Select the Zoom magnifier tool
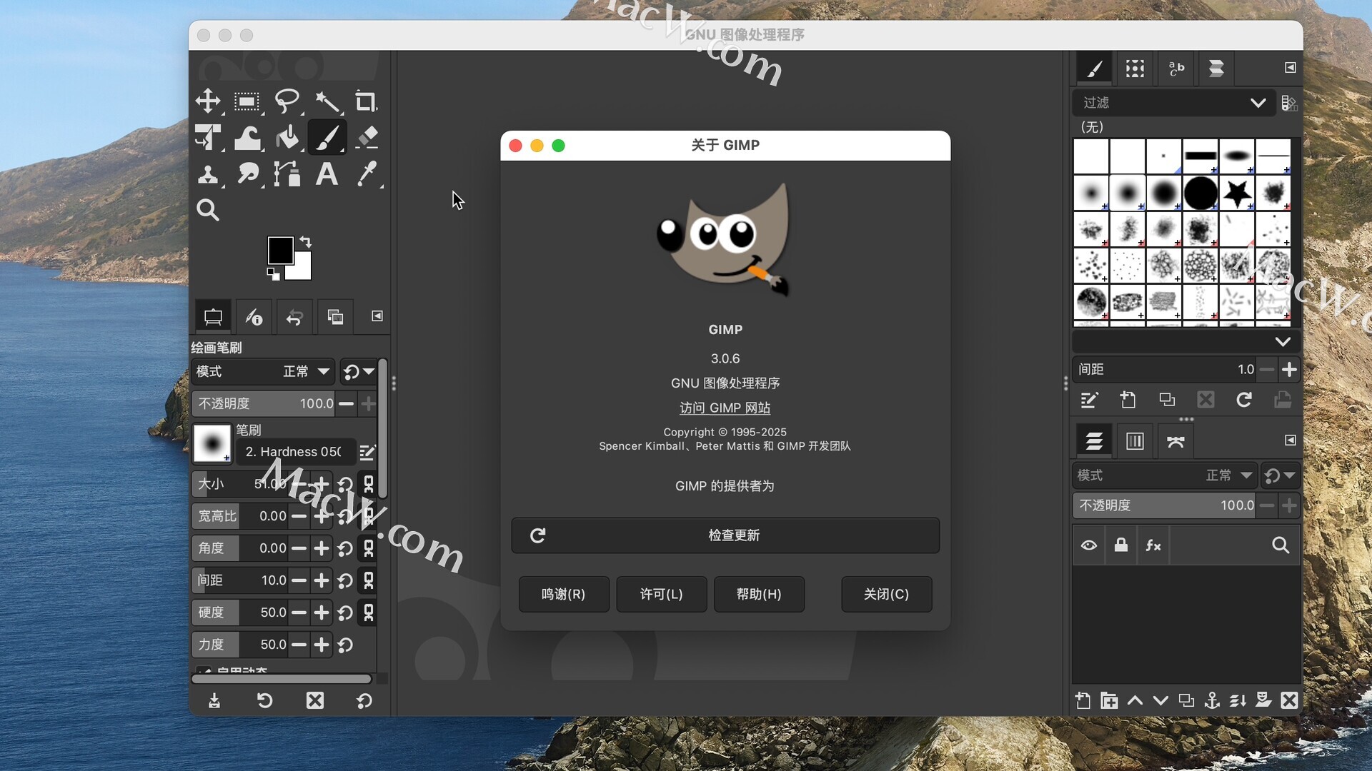Image resolution: width=1372 pixels, height=771 pixels. click(208, 210)
